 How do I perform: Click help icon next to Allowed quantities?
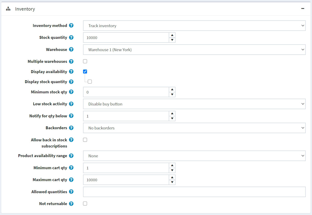pyautogui.click(x=71, y=192)
